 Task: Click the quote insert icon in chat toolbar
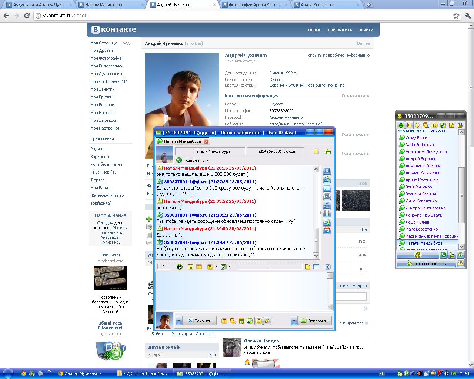pyautogui.click(x=191, y=267)
